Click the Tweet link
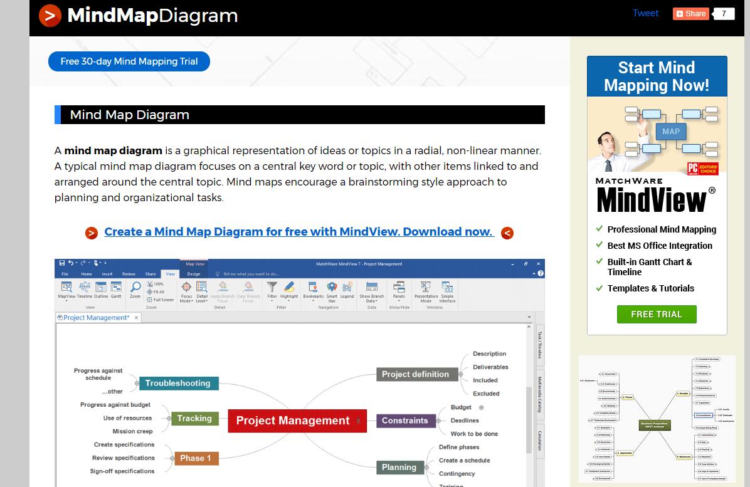The height and width of the screenshot is (487, 750). click(x=645, y=13)
